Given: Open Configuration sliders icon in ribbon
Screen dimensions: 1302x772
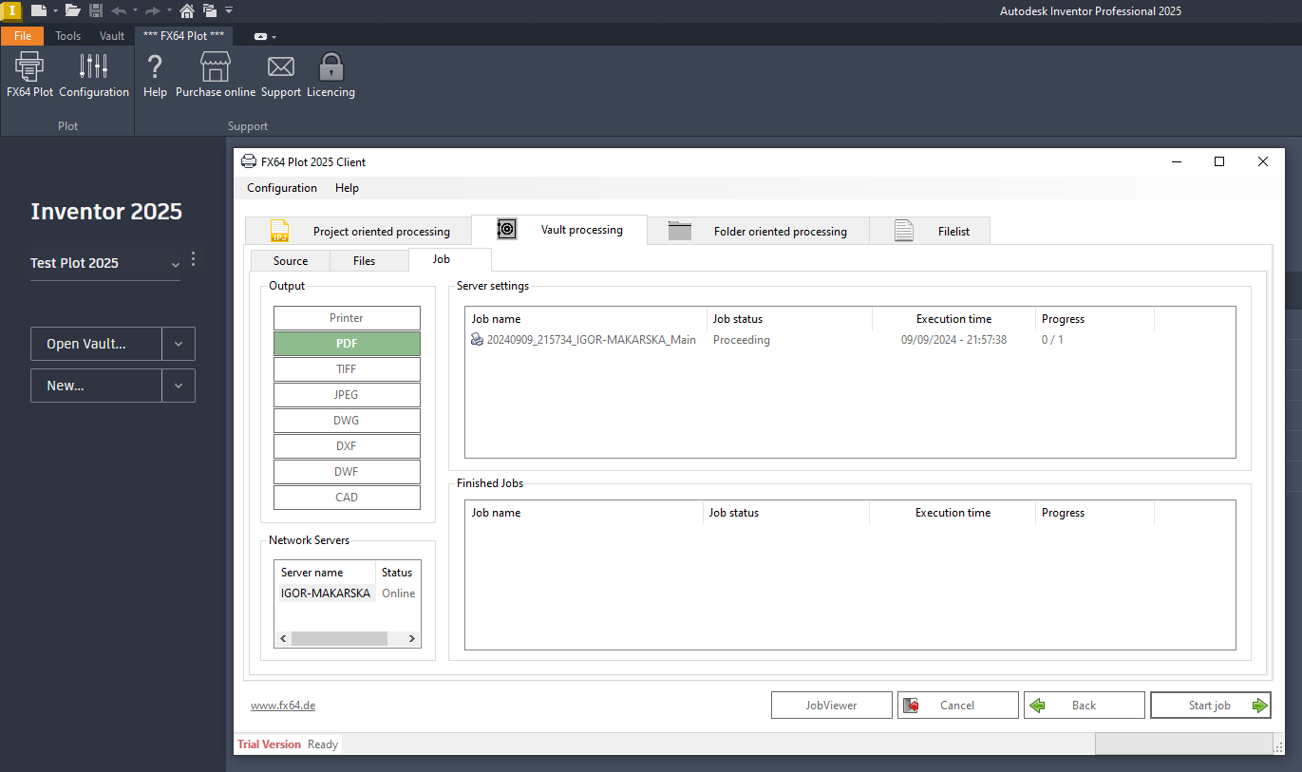Looking at the screenshot, I should pos(94,75).
